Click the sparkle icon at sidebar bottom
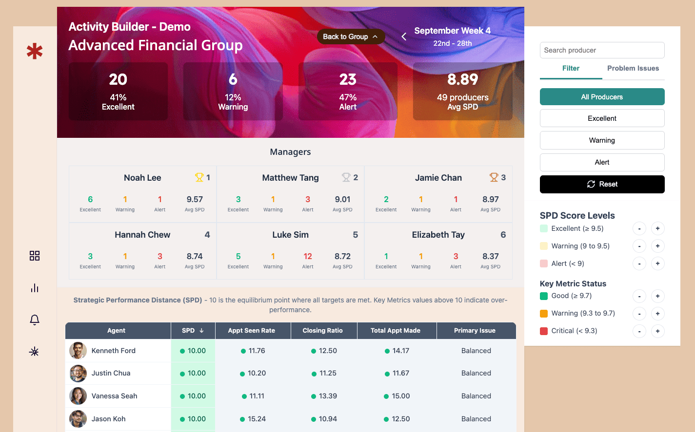The height and width of the screenshot is (432, 695). point(34,352)
